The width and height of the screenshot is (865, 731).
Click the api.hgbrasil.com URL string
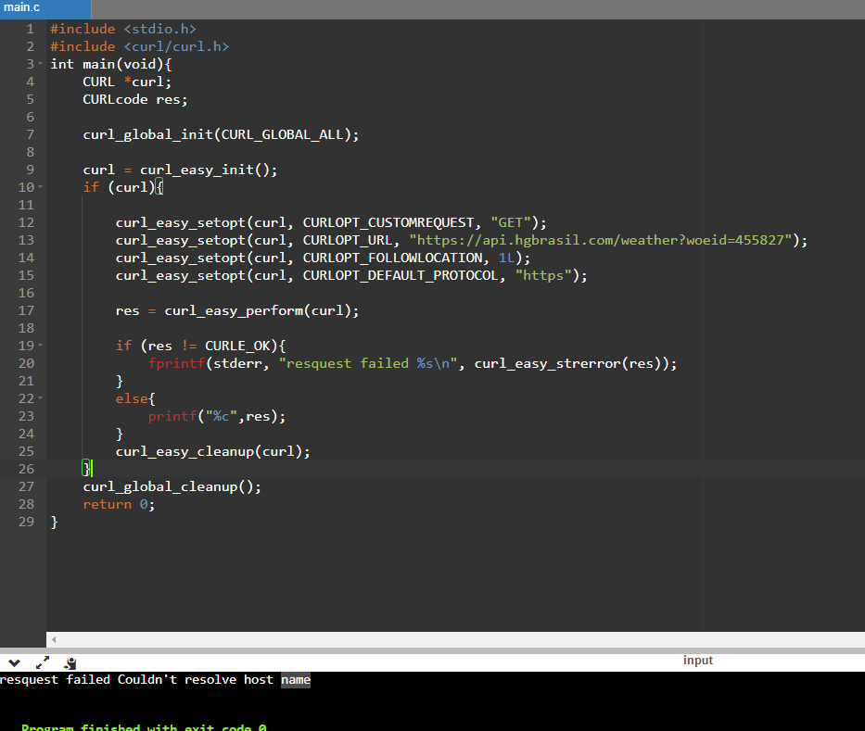tap(601, 240)
